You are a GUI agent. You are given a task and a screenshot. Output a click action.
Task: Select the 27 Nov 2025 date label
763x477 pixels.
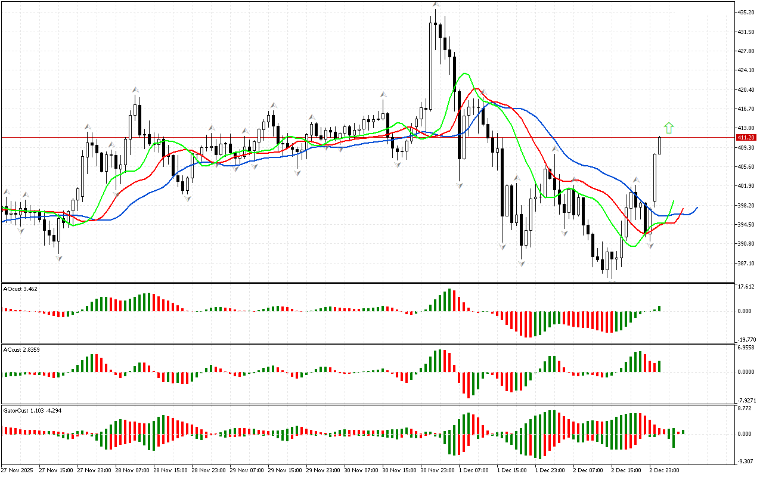18,470
